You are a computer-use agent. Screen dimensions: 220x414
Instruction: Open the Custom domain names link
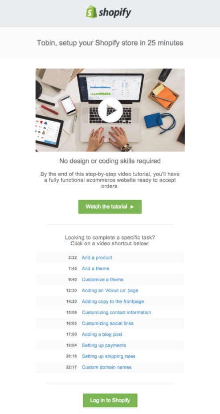106,367
